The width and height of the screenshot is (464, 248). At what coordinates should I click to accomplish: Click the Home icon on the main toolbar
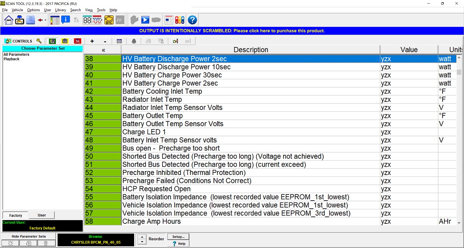(8, 20)
